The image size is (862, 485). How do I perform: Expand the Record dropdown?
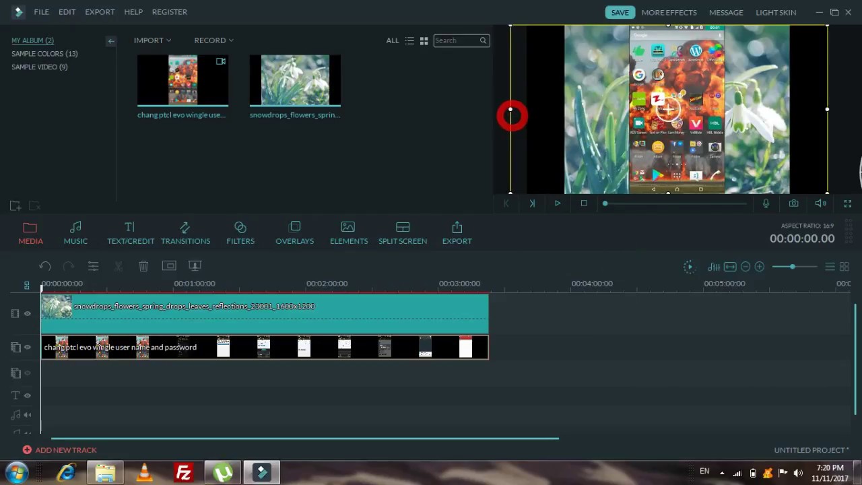click(x=213, y=40)
